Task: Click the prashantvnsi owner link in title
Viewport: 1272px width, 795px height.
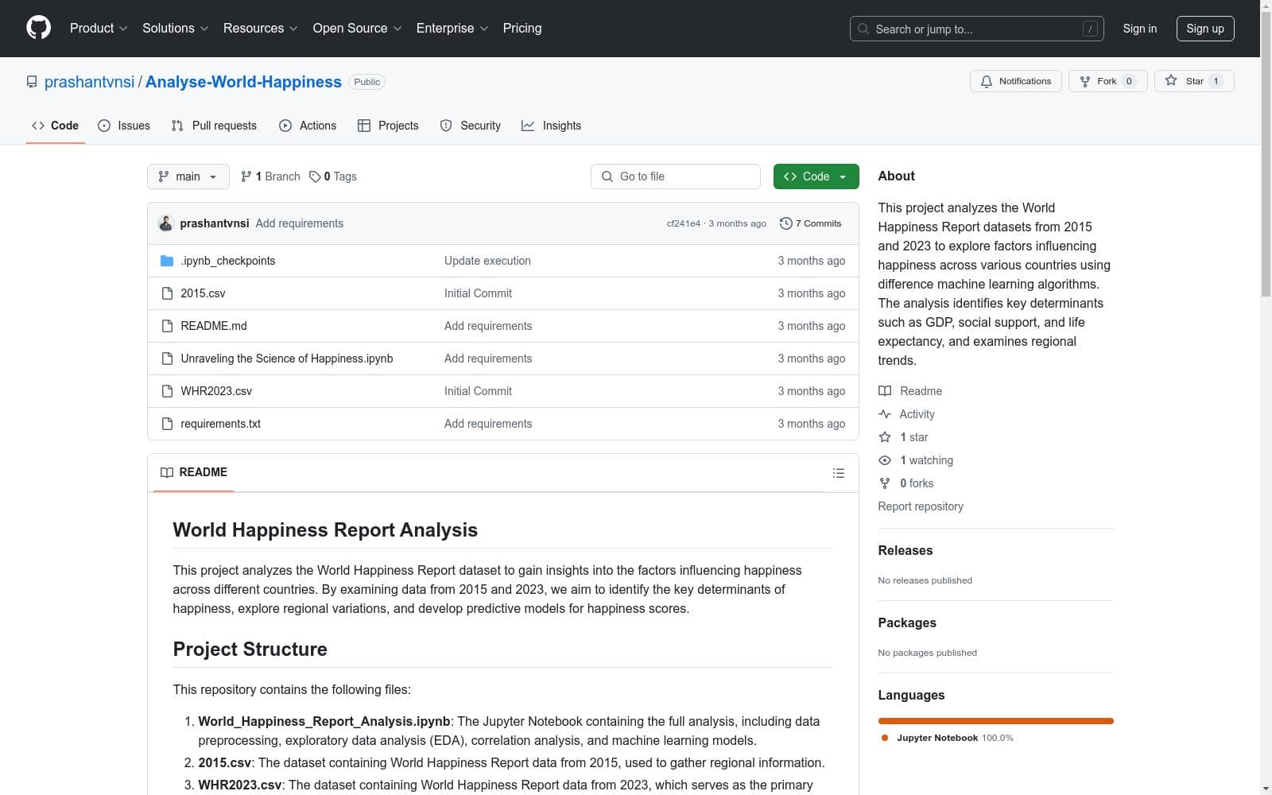Action: pyautogui.click(x=89, y=82)
